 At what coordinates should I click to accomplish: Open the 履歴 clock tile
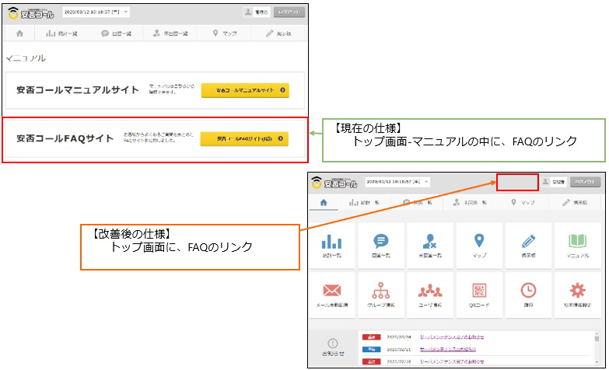click(528, 295)
